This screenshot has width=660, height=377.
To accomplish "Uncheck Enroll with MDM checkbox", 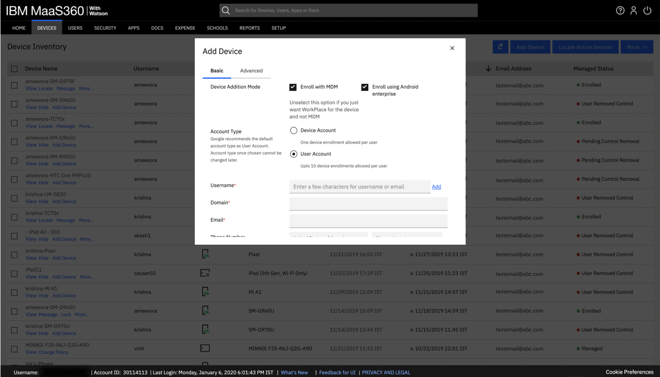I will 293,87.
